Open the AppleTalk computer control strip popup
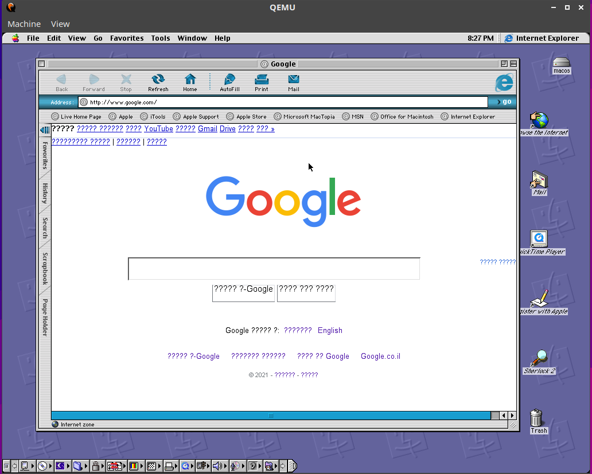This screenshot has height=474, width=592. 27,466
